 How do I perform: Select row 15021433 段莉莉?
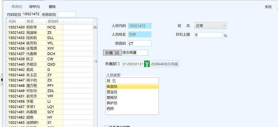(50, 38)
